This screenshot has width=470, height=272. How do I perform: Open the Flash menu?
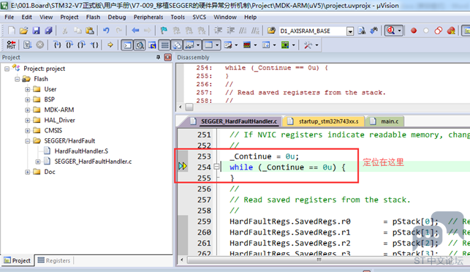click(x=94, y=17)
